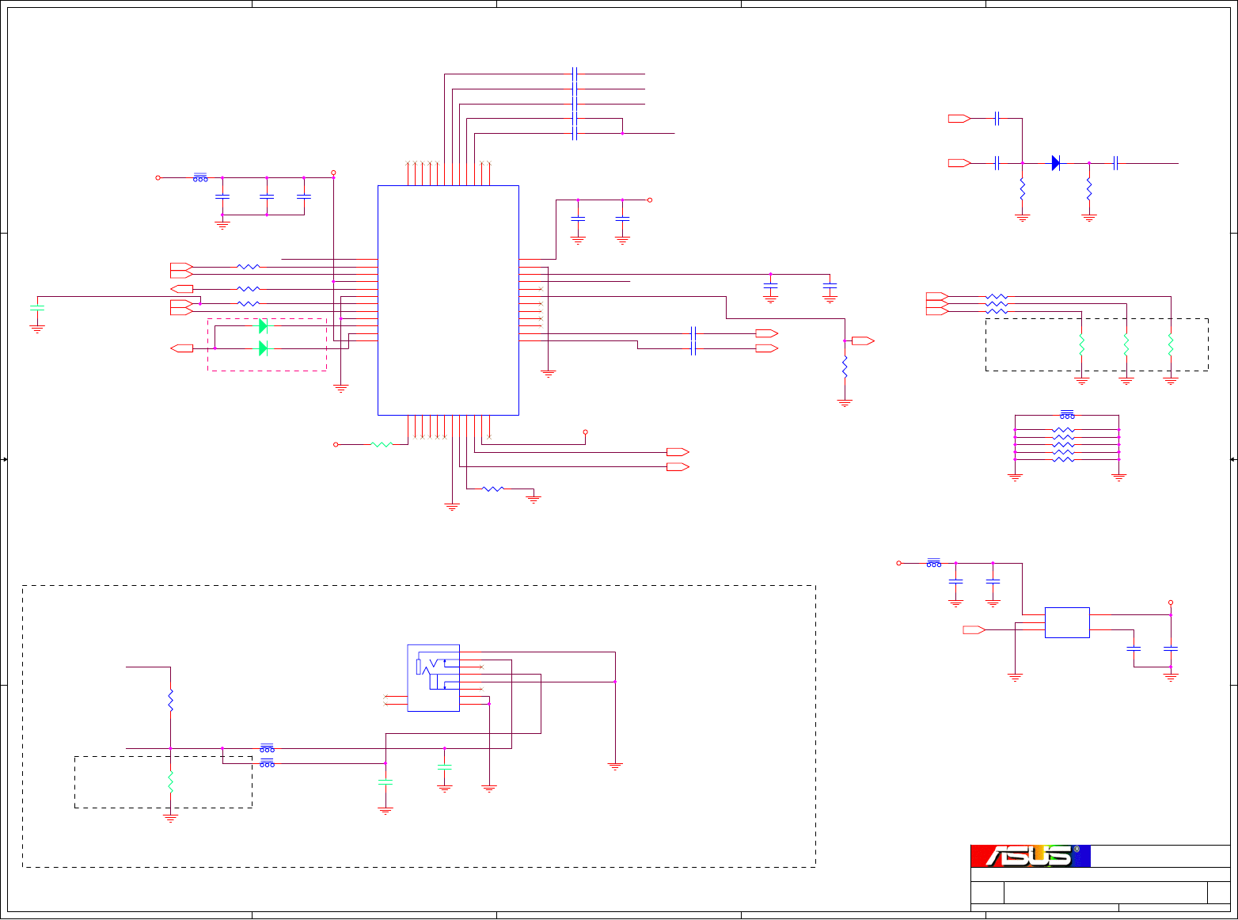This screenshot has height=920, width=1238.
Task: Select the upper ferrite bead left of jack
Action: pos(268,748)
